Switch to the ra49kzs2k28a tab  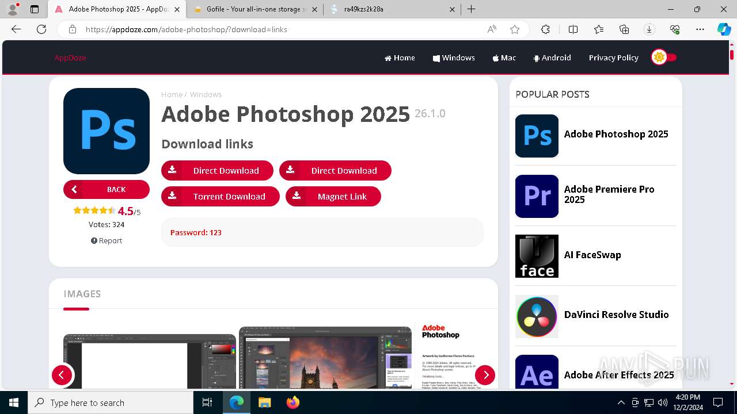[392, 9]
